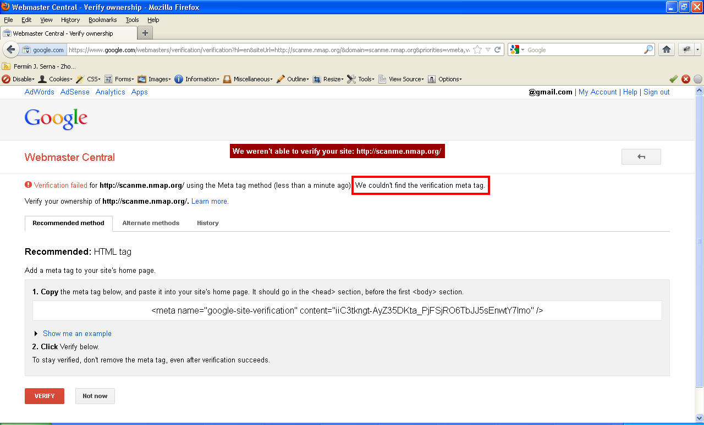This screenshot has width=704, height=425.
Task: Click the green checkmark standards indicator
Action: pyautogui.click(x=673, y=79)
